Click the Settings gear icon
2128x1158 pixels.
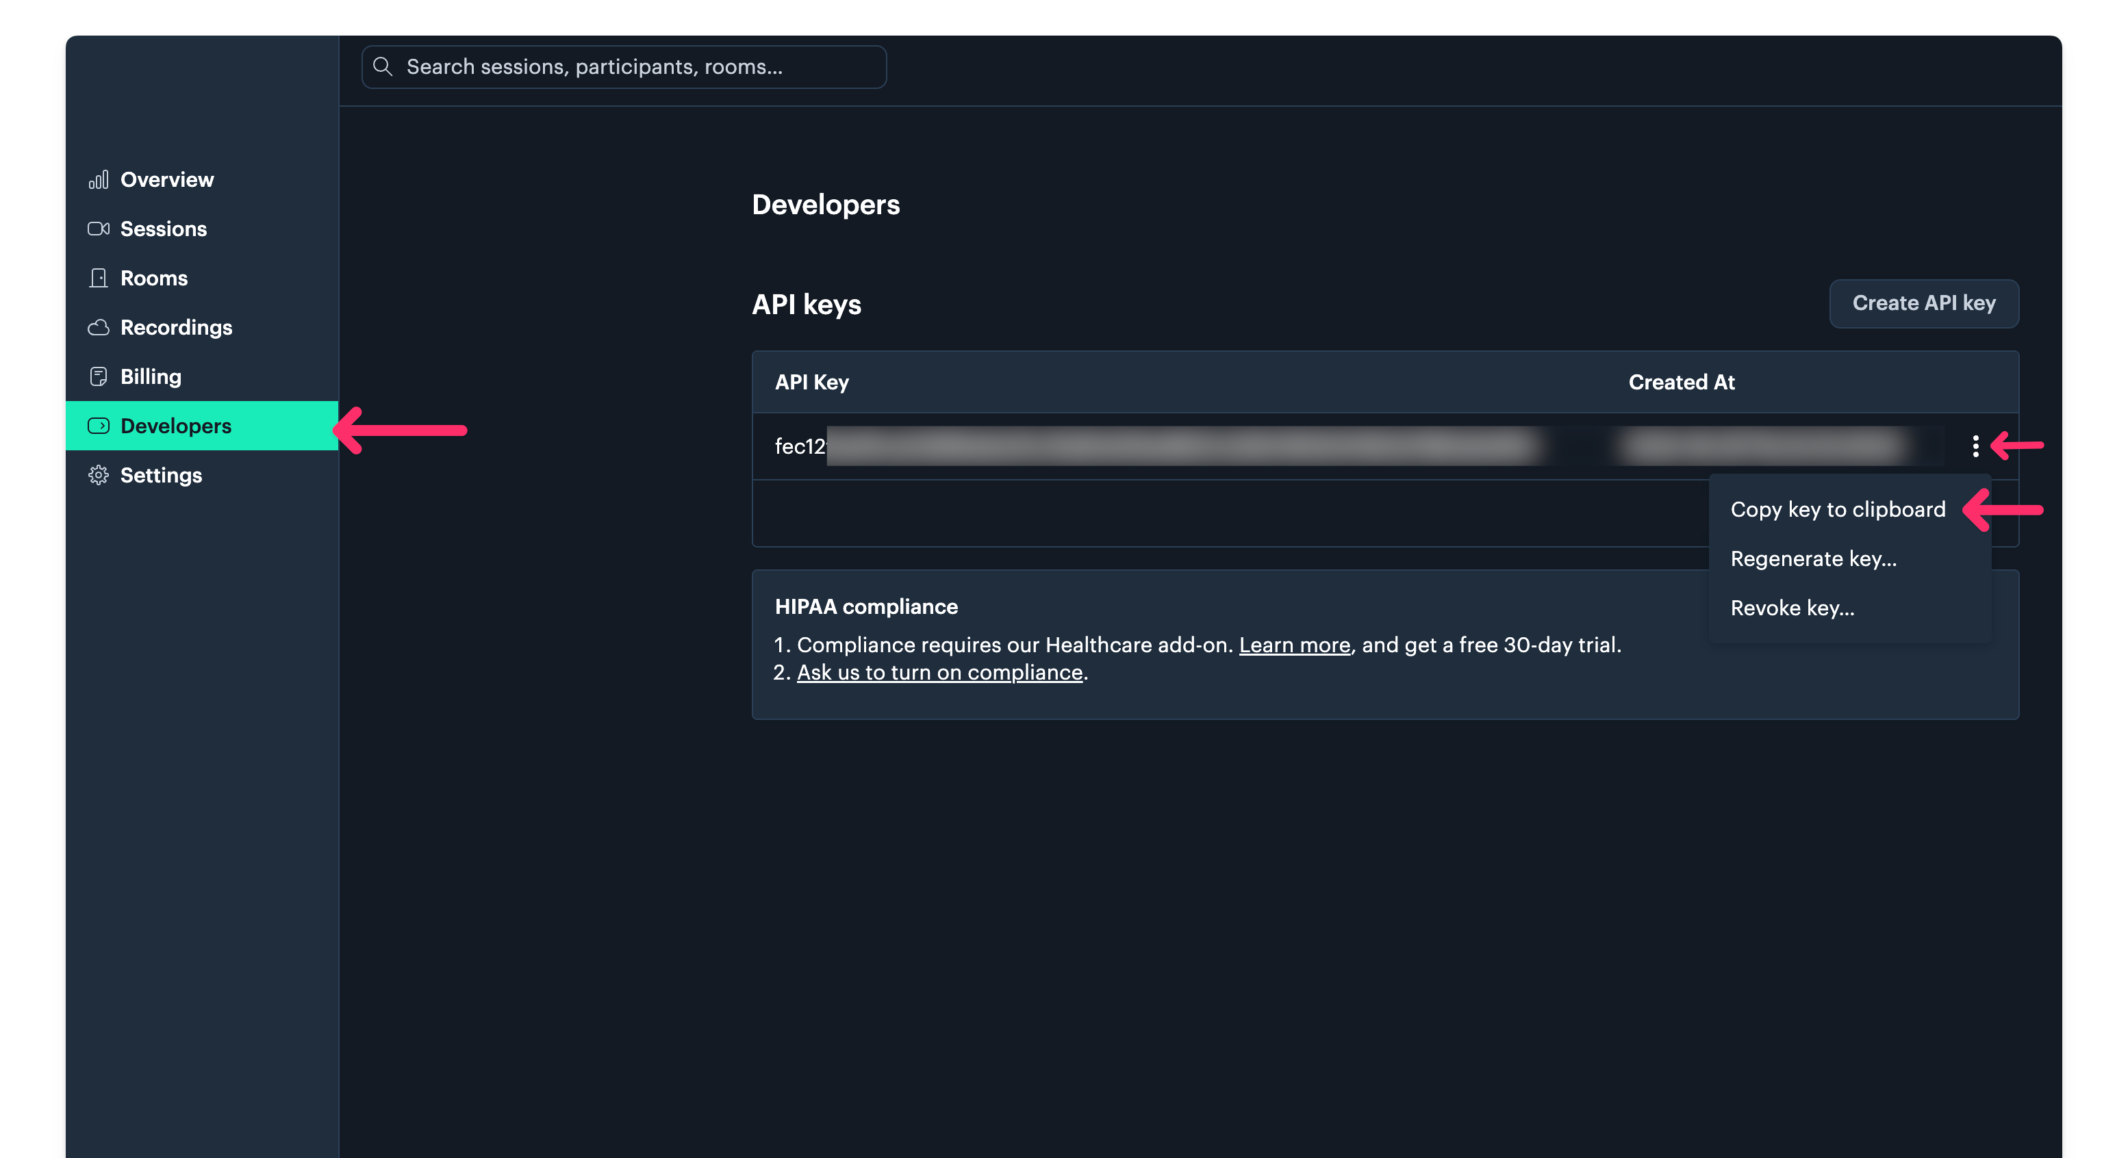[99, 475]
